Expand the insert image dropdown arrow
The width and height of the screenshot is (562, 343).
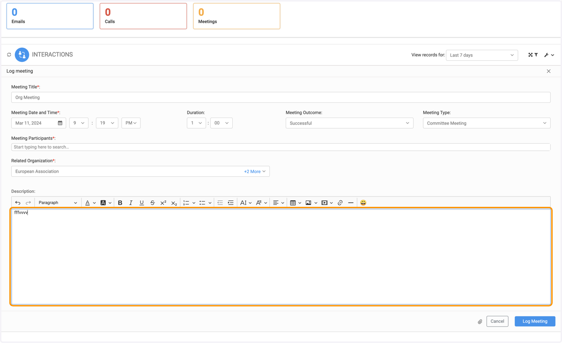[x=316, y=203]
